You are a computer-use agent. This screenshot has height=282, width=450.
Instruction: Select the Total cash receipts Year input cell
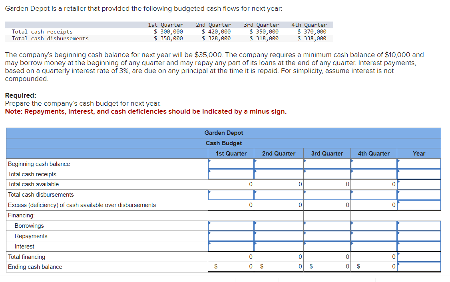point(419,174)
